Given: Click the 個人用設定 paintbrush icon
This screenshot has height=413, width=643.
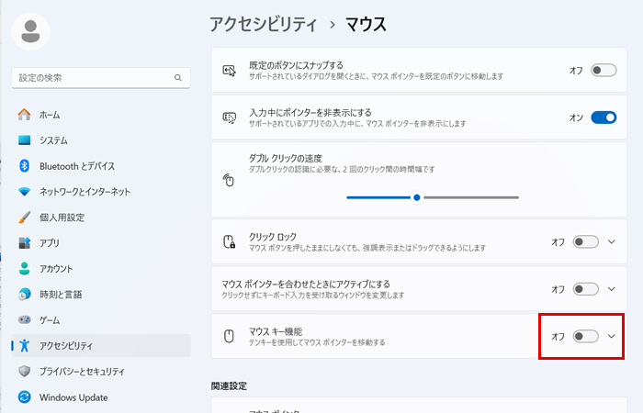Looking at the screenshot, I should click(x=24, y=218).
